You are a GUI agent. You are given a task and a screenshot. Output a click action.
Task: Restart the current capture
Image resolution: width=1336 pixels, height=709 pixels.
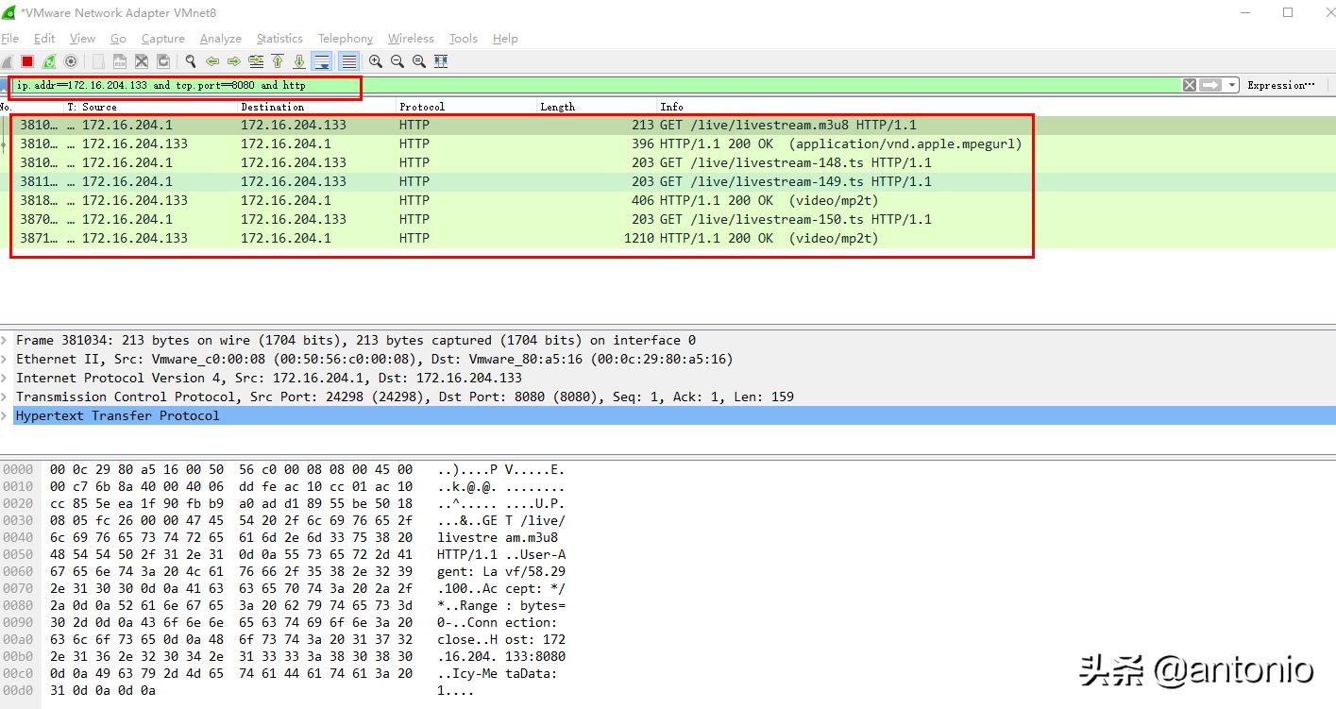coord(49,61)
